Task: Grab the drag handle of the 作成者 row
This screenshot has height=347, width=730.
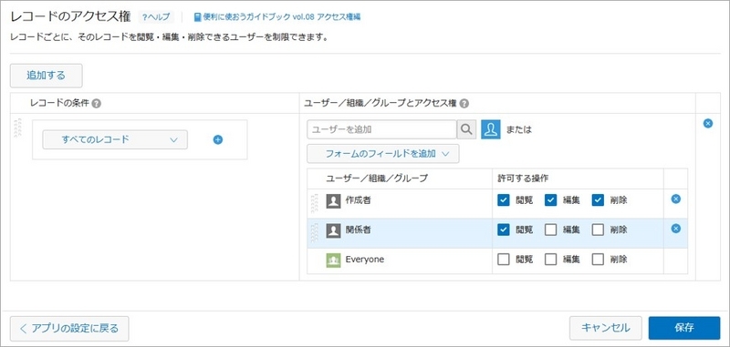Action: [x=314, y=203]
